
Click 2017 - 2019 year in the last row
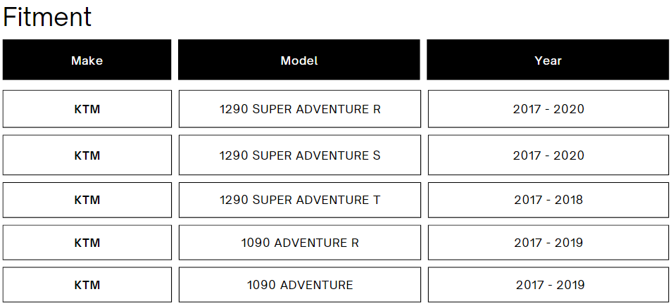pyautogui.click(x=548, y=285)
